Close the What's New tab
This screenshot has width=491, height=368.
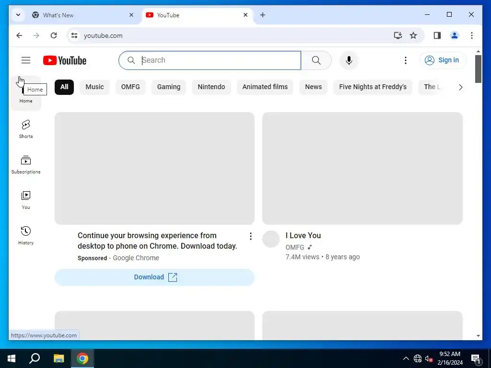[x=131, y=15]
